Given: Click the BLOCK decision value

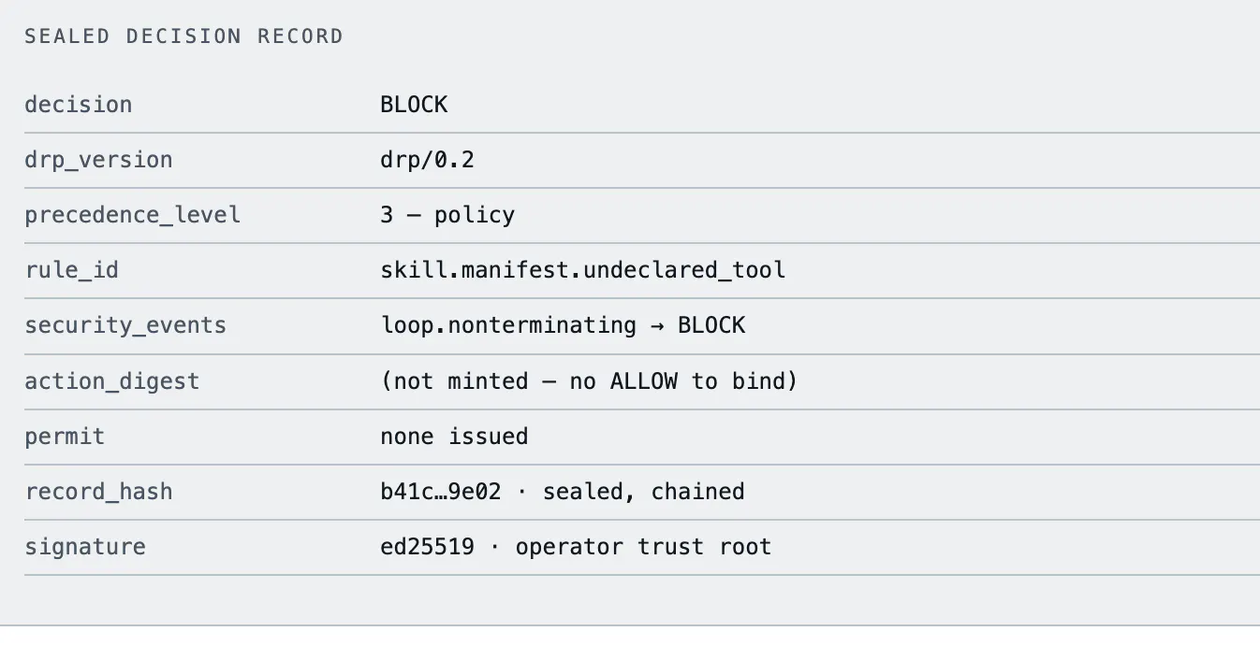Looking at the screenshot, I should [x=414, y=105].
